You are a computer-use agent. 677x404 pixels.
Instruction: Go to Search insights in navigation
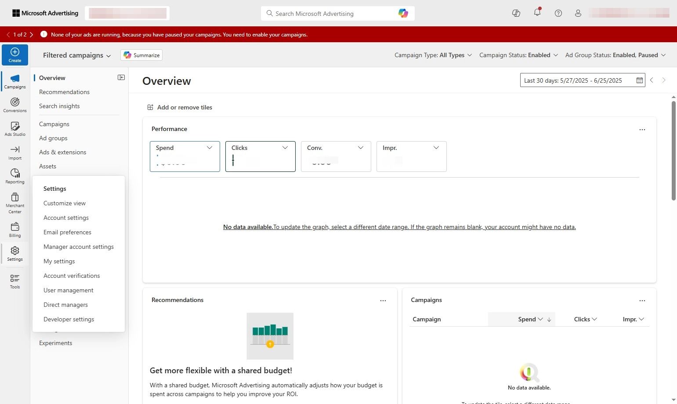(x=59, y=106)
